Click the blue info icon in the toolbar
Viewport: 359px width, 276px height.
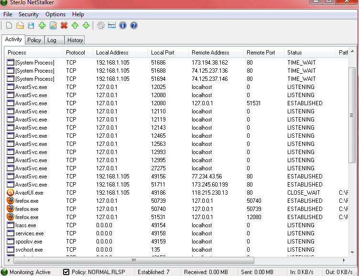pos(123,25)
